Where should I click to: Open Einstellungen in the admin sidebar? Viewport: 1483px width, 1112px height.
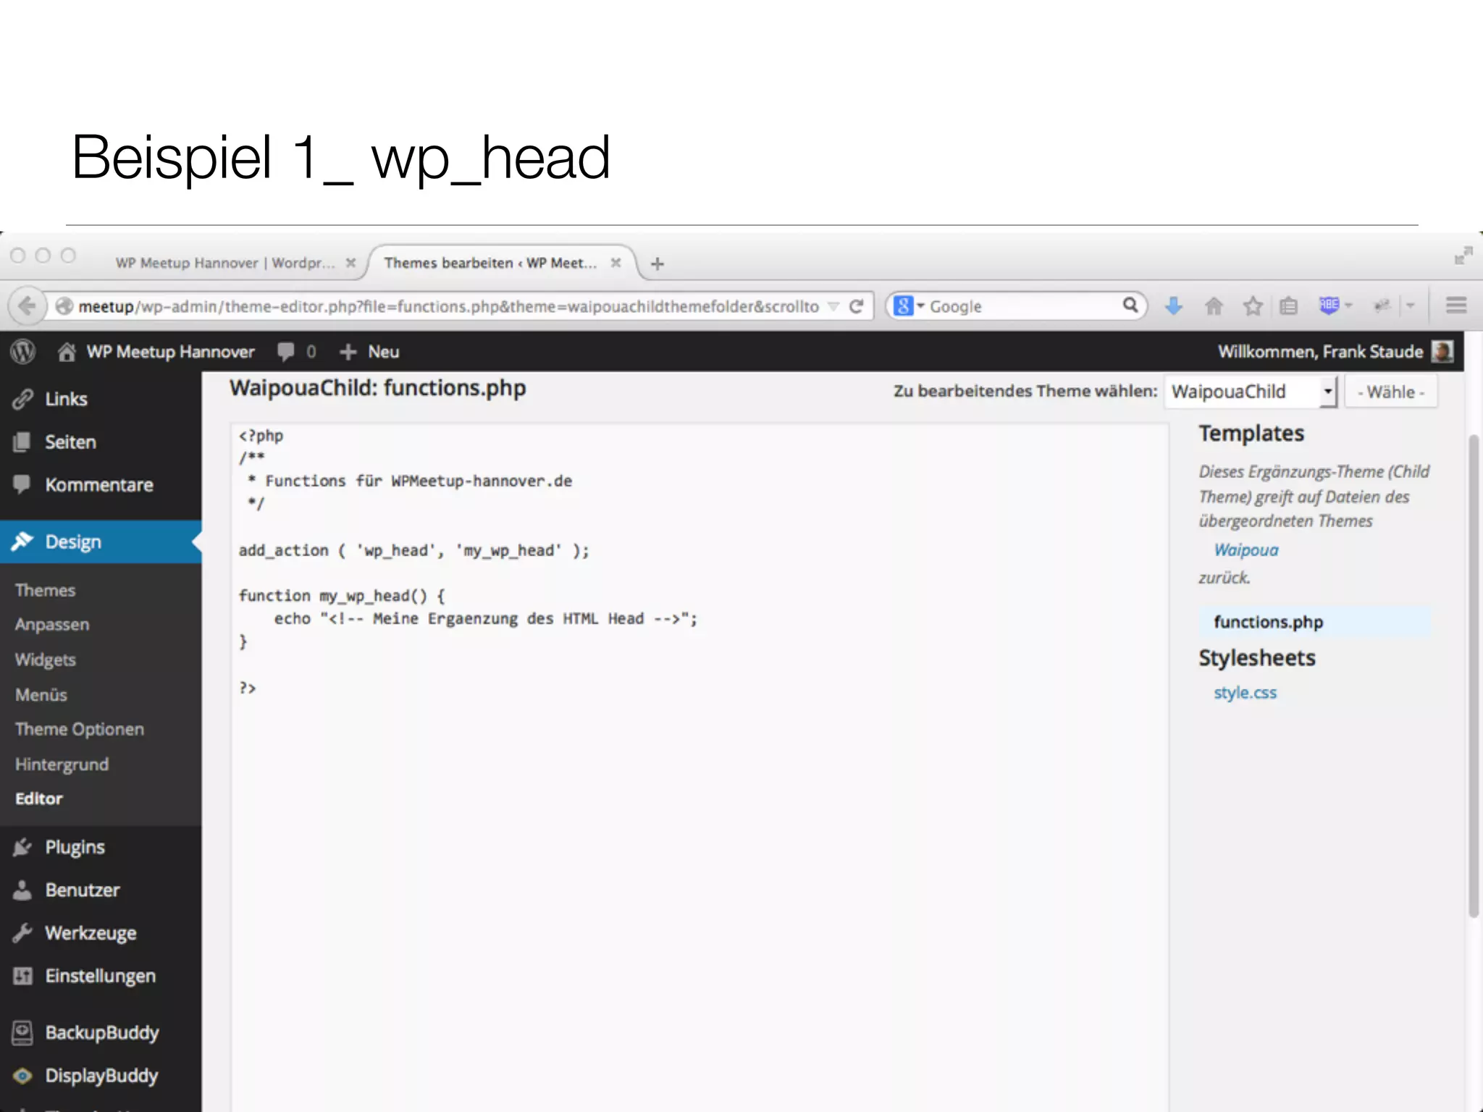pos(101,976)
